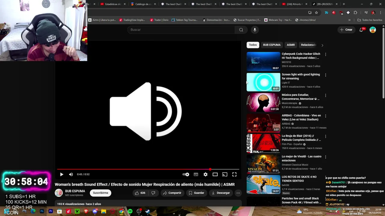Open the player settings gear
Image resolution: width=385 pixels, height=216 pixels.
[205, 174]
